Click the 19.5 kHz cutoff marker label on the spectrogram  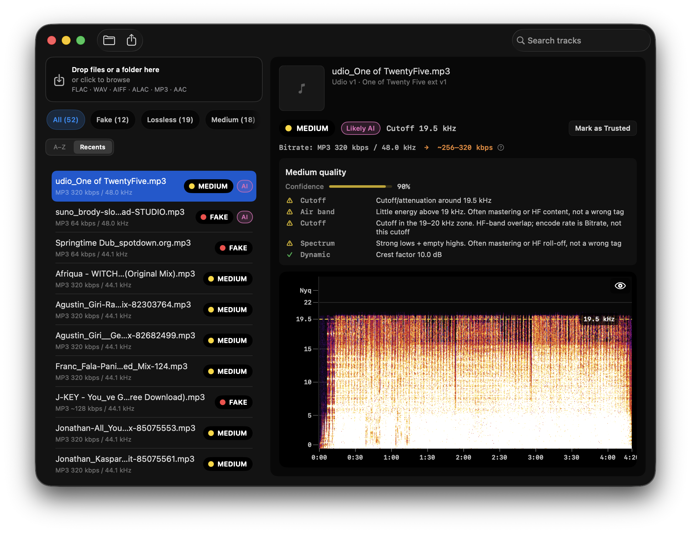tap(599, 319)
